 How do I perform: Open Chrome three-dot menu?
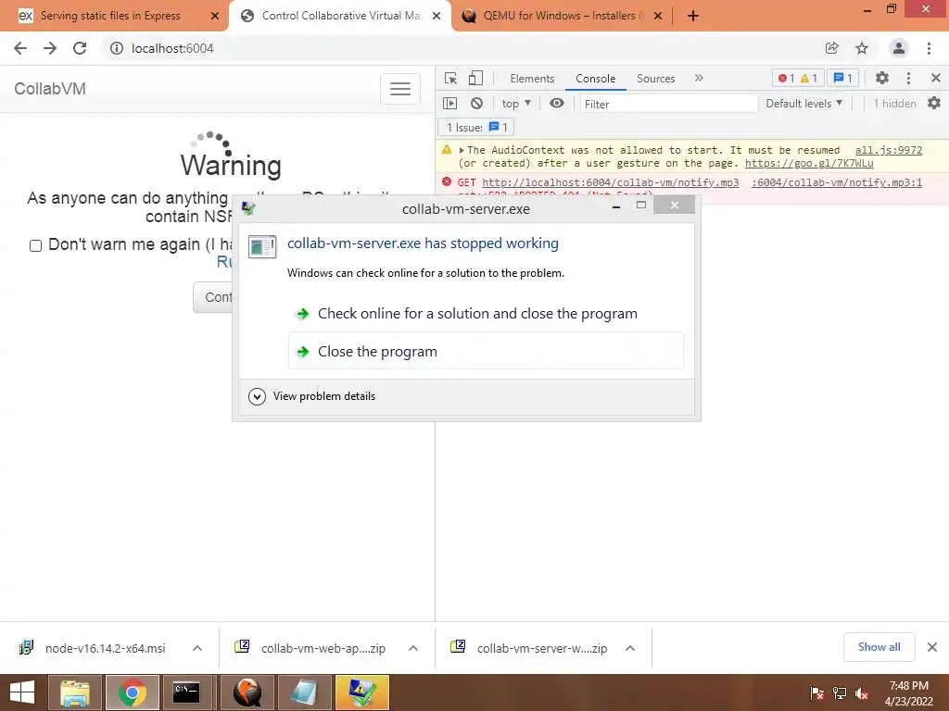tap(929, 48)
